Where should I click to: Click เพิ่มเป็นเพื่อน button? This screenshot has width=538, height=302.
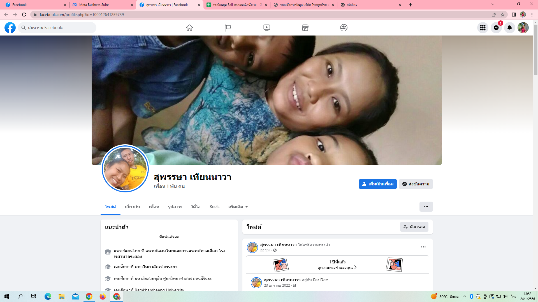pyautogui.click(x=377, y=184)
